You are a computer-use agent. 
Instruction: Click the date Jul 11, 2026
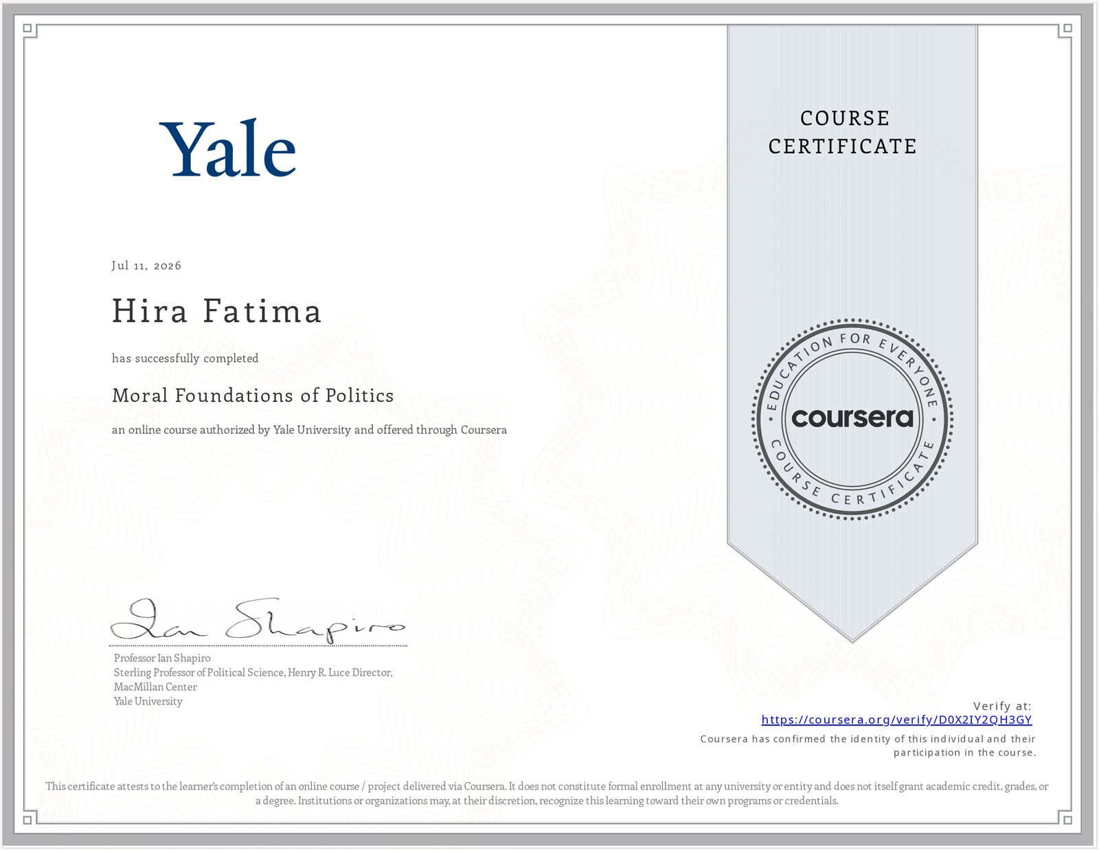(146, 266)
